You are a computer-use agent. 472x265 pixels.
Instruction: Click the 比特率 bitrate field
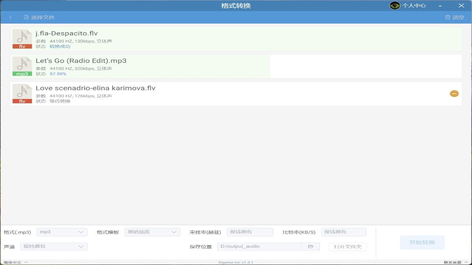click(x=344, y=232)
